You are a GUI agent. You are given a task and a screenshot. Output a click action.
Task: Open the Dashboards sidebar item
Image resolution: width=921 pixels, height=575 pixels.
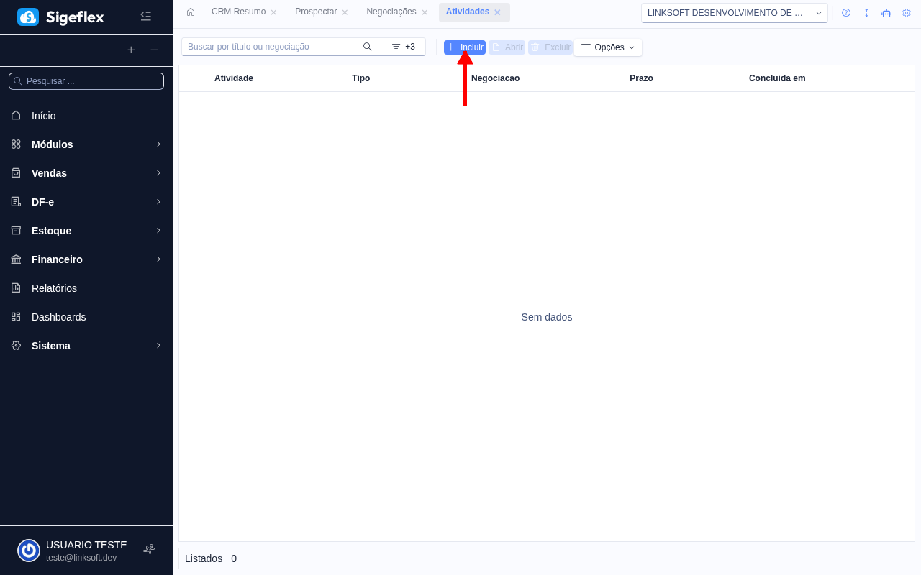coord(59,317)
